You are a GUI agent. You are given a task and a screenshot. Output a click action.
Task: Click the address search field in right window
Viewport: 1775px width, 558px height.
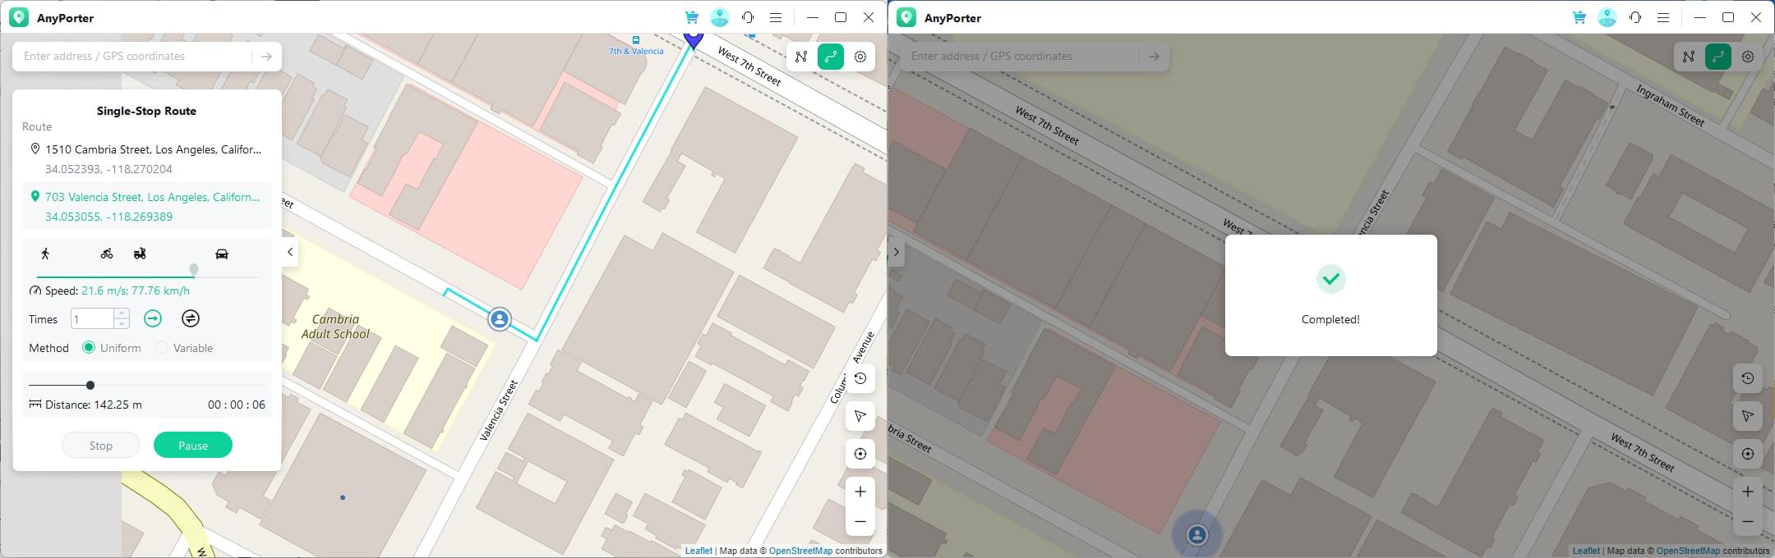[1023, 57]
